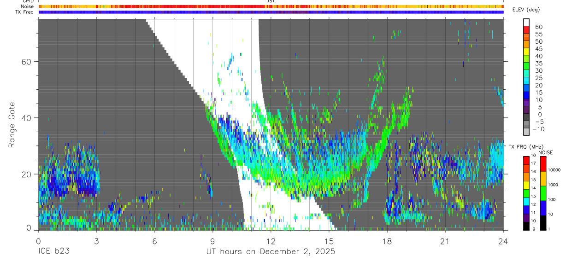Viewport: 566px width, 261px height.
Task: Pick the black bottom block of NOISE legend
Action: (543, 222)
